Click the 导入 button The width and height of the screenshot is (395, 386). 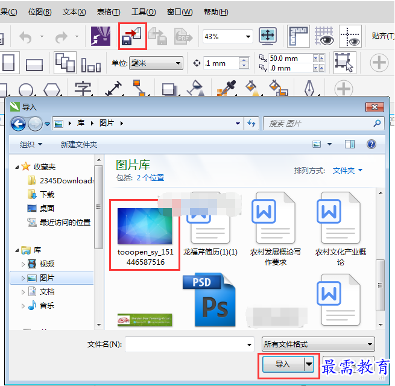click(283, 364)
